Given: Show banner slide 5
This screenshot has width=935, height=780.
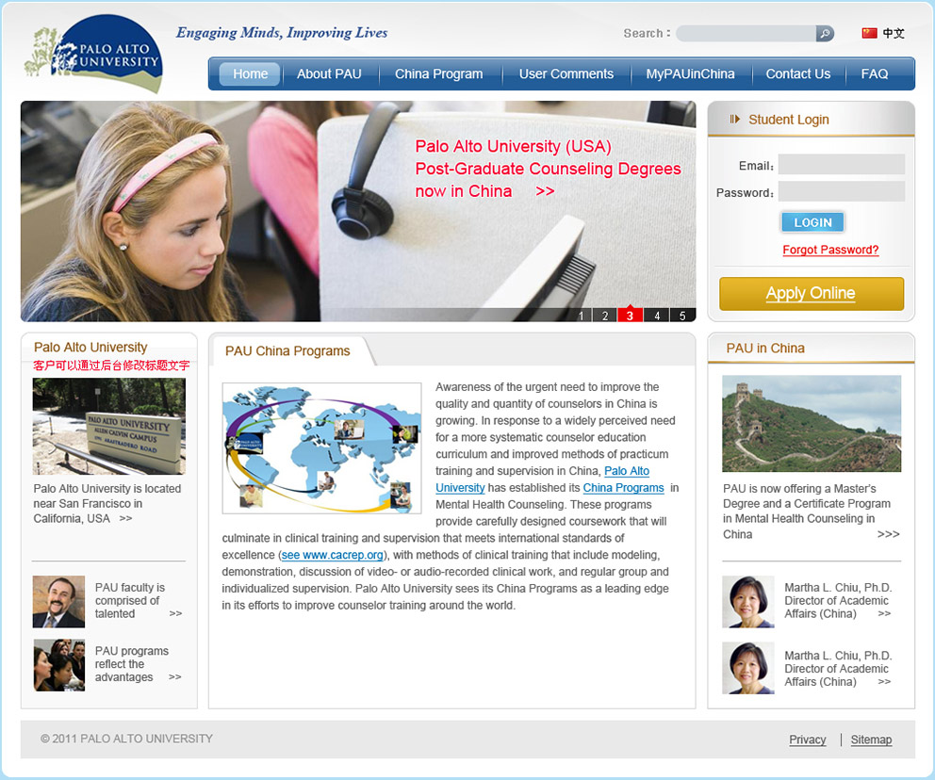Looking at the screenshot, I should tap(682, 316).
